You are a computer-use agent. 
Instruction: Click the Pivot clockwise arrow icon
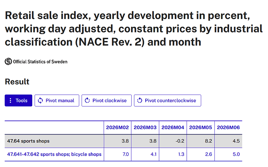pos(87,100)
